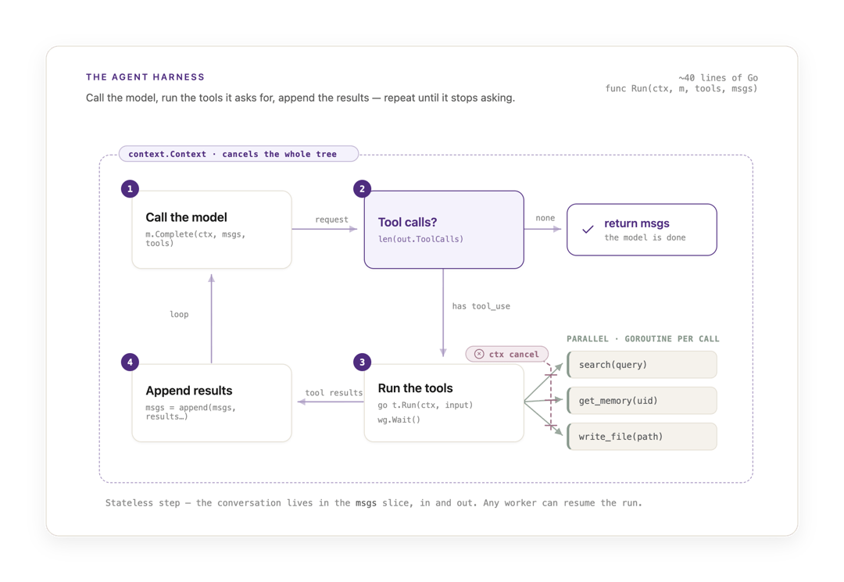Click the PARALLEL · GOROUTINE PER CALL heading

coord(642,339)
